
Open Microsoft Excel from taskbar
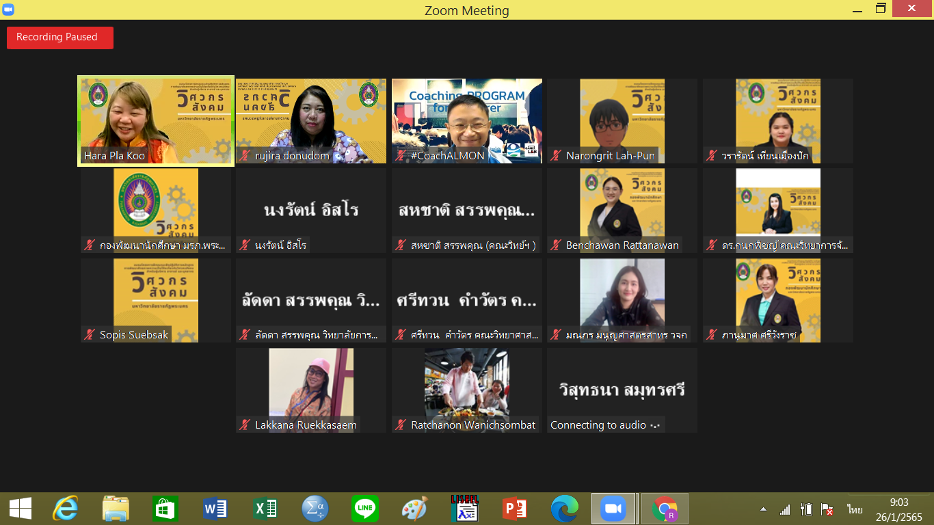pyautogui.click(x=265, y=509)
